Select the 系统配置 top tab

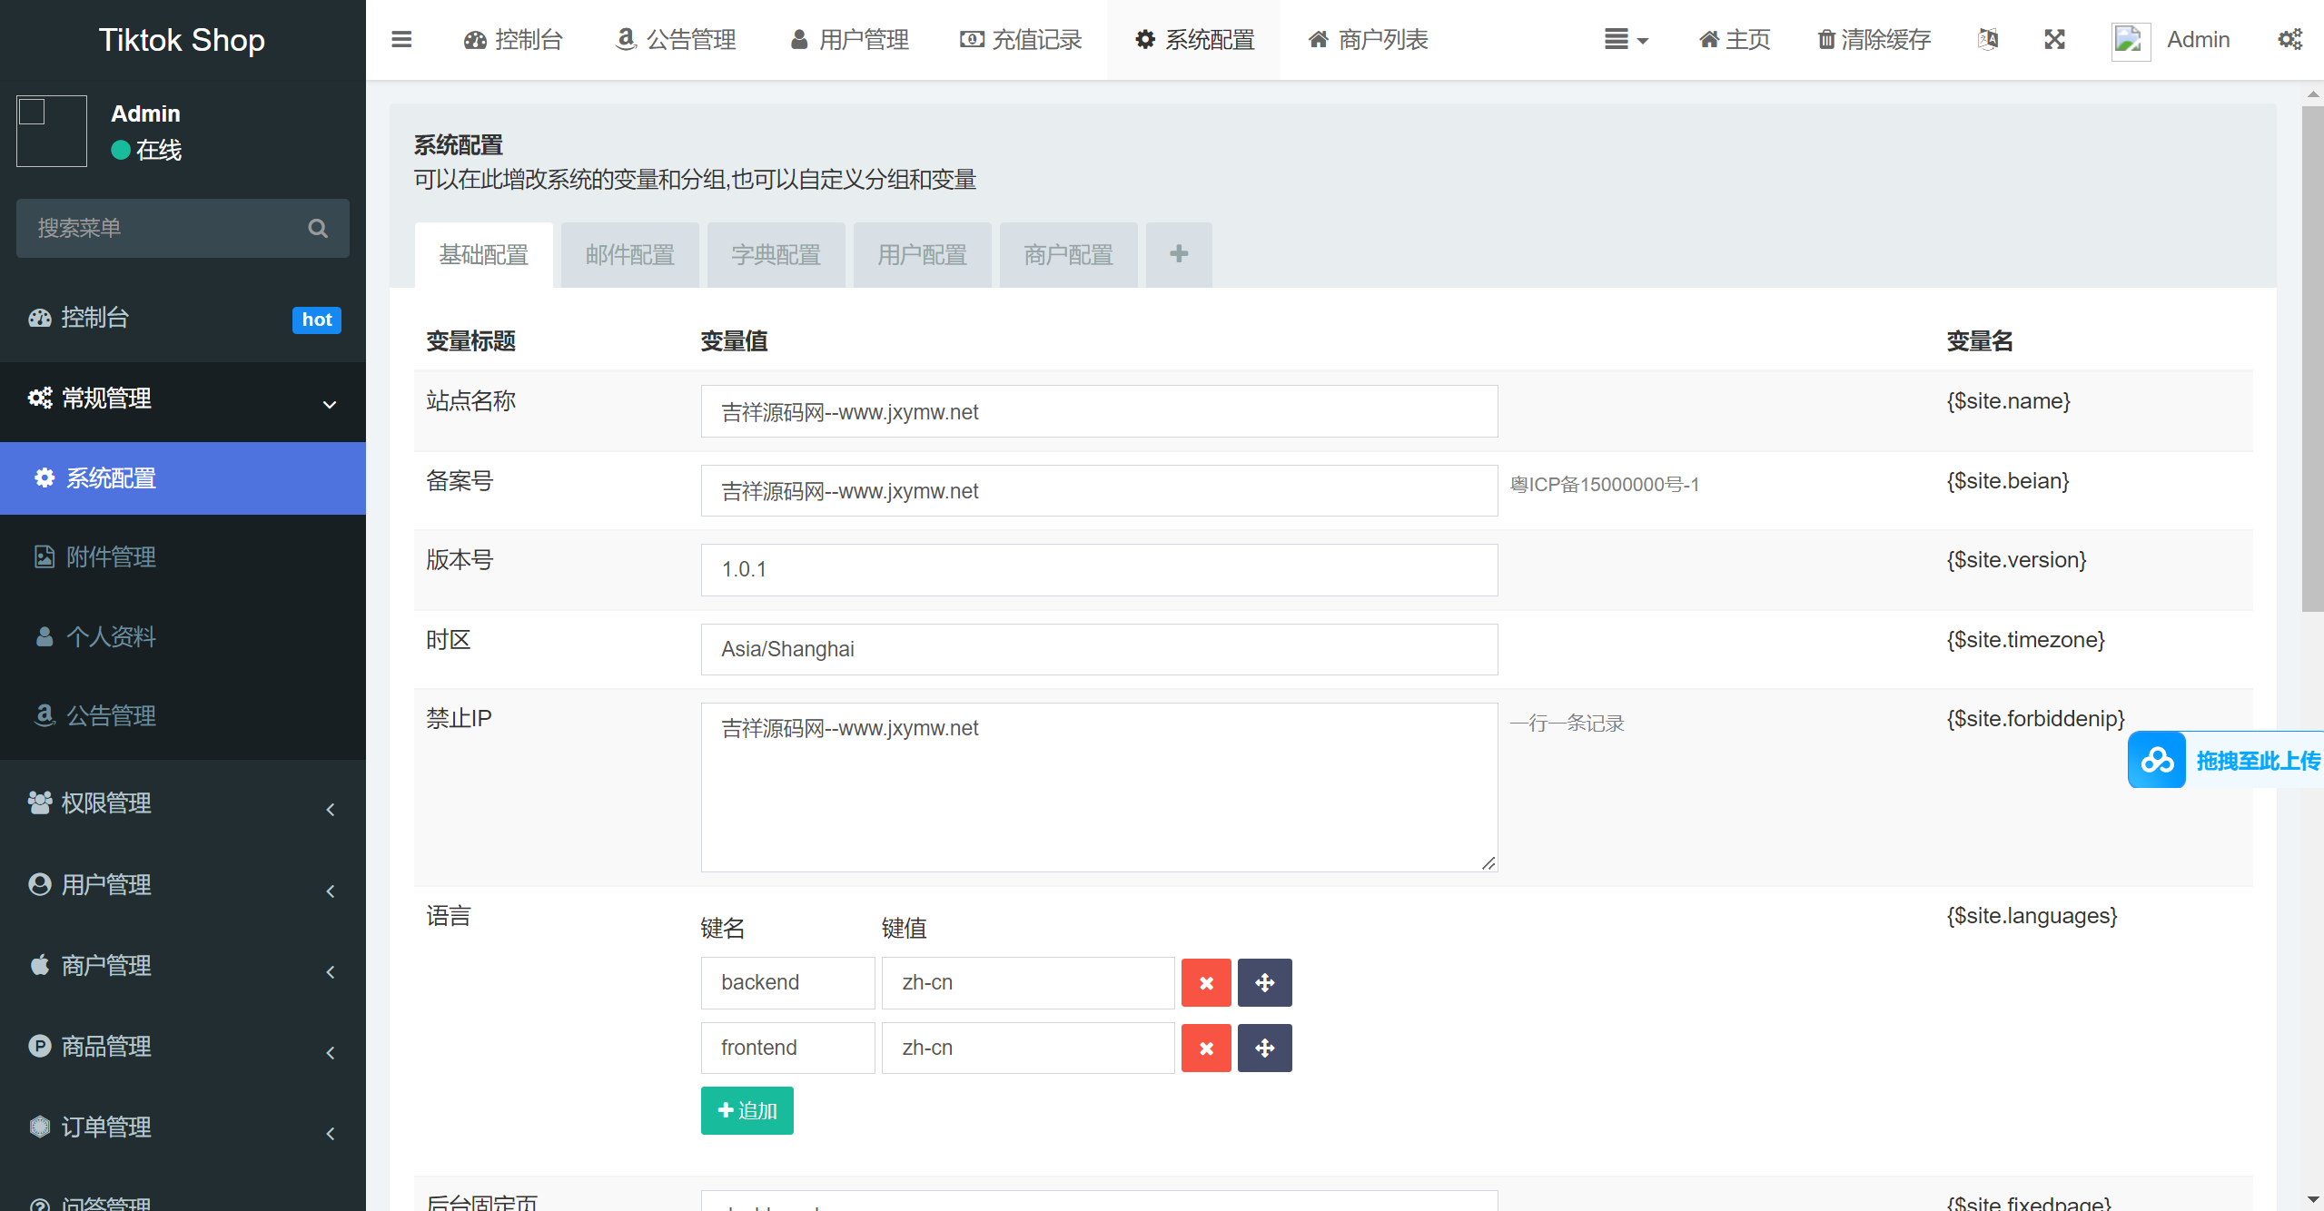[1194, 39]
